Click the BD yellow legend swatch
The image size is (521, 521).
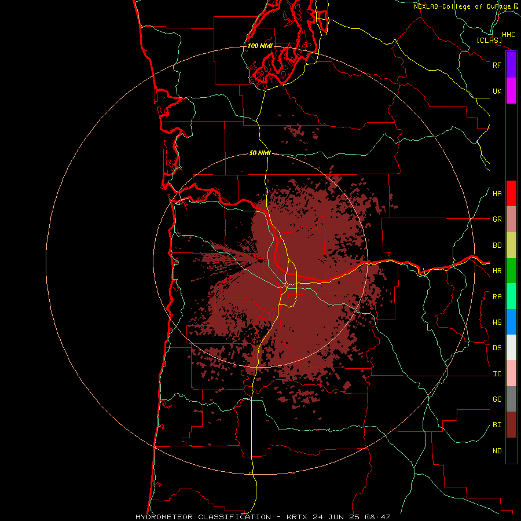(511, 245)
